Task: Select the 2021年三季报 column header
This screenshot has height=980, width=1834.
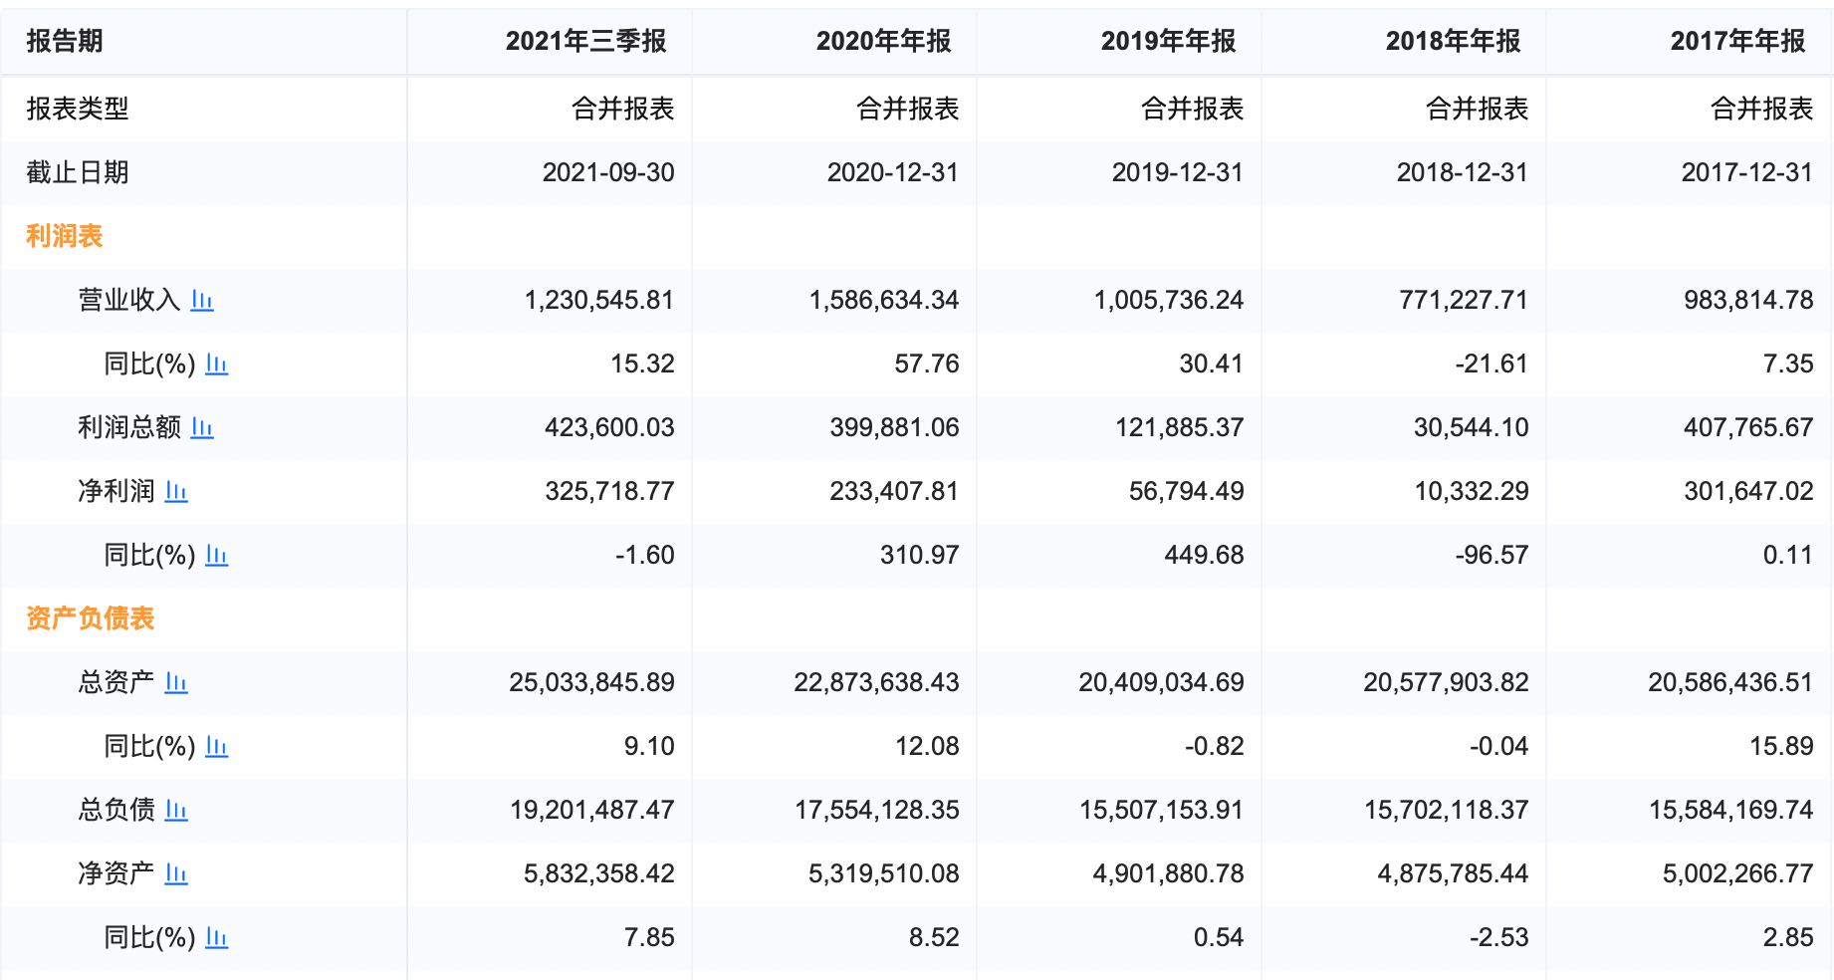Action: [585, 41]
